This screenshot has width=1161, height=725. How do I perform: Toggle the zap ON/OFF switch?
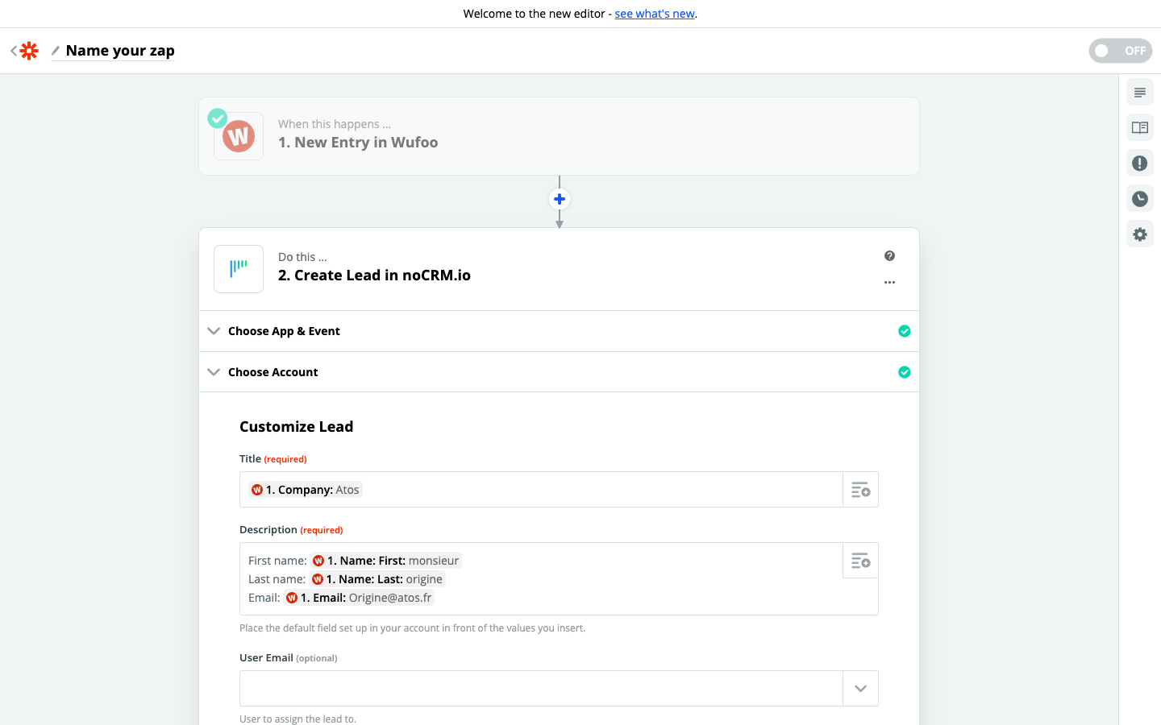point(1119,51)
